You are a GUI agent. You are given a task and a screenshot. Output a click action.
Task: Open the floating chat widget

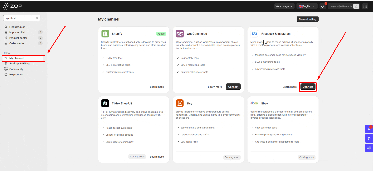coord(369,138)
